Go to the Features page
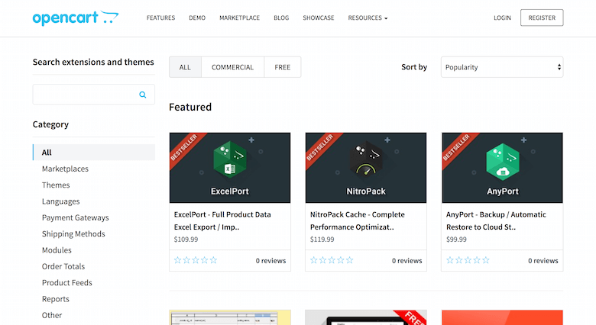The width and height of the screenshot is (596, 325). [x=160, y=18]
